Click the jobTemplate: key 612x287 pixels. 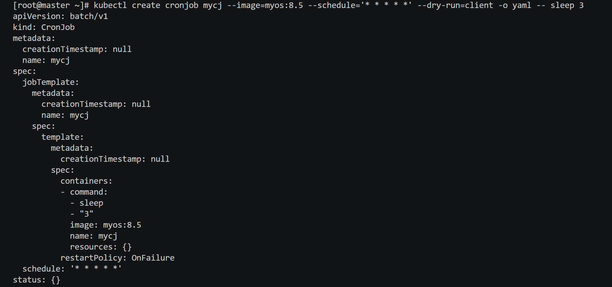pos(51,82)
